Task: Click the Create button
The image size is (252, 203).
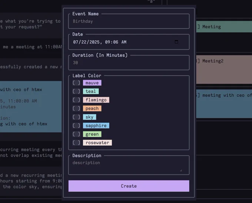Action: [x=129, y=186]
